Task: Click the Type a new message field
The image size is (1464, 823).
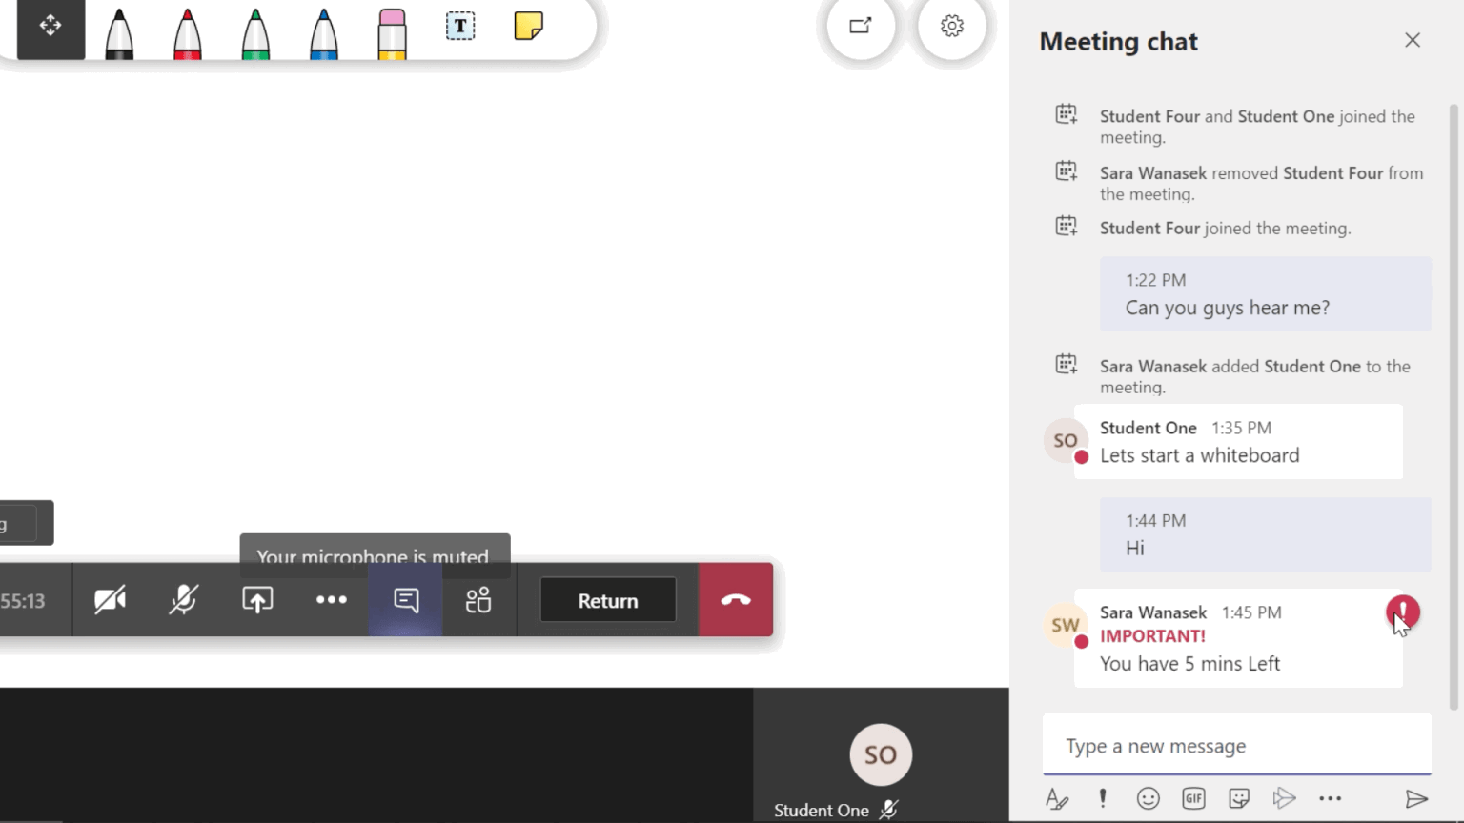Action: [x=1236, y=746]
